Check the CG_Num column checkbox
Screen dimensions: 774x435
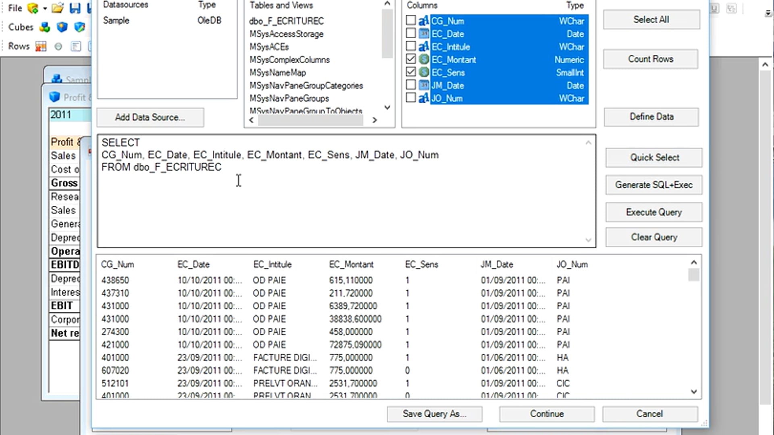coord(410,20)
